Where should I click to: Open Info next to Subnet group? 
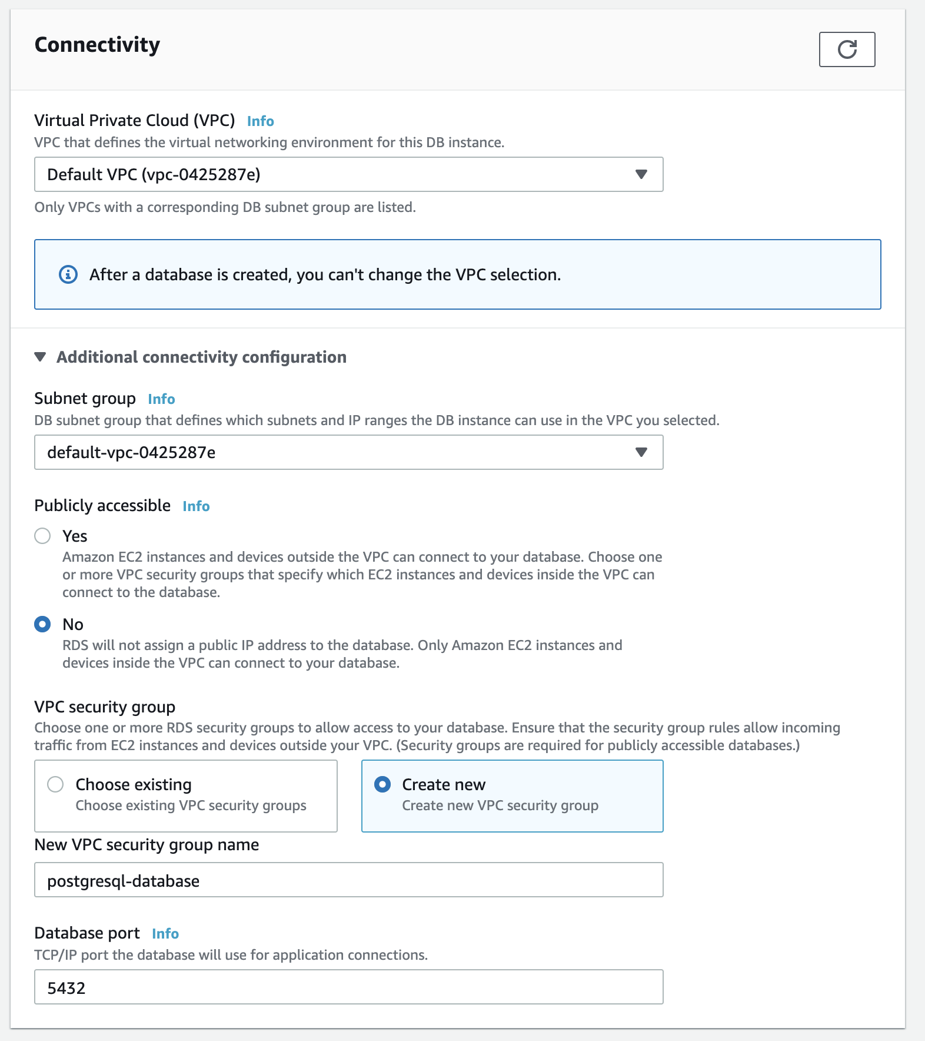pyautogui.click(x=162, y=399)
